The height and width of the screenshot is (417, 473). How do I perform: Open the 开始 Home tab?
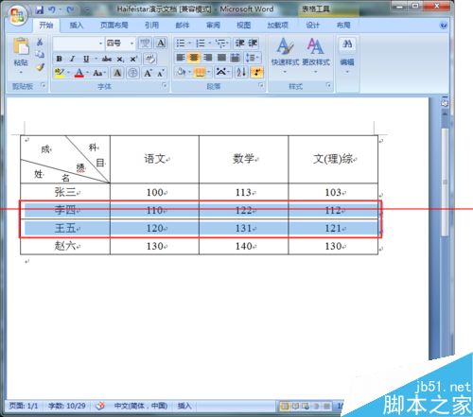[x=46, y=26]
